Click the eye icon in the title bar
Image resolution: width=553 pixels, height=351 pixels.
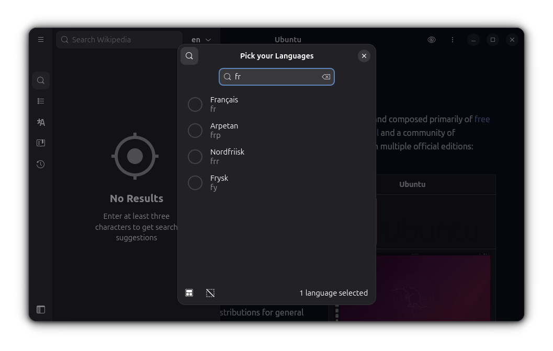point(431,39)
